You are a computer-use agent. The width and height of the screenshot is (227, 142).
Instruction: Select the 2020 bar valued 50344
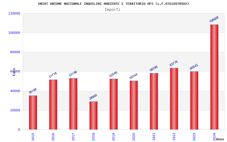pyautogui.click(x=134, y=105)
